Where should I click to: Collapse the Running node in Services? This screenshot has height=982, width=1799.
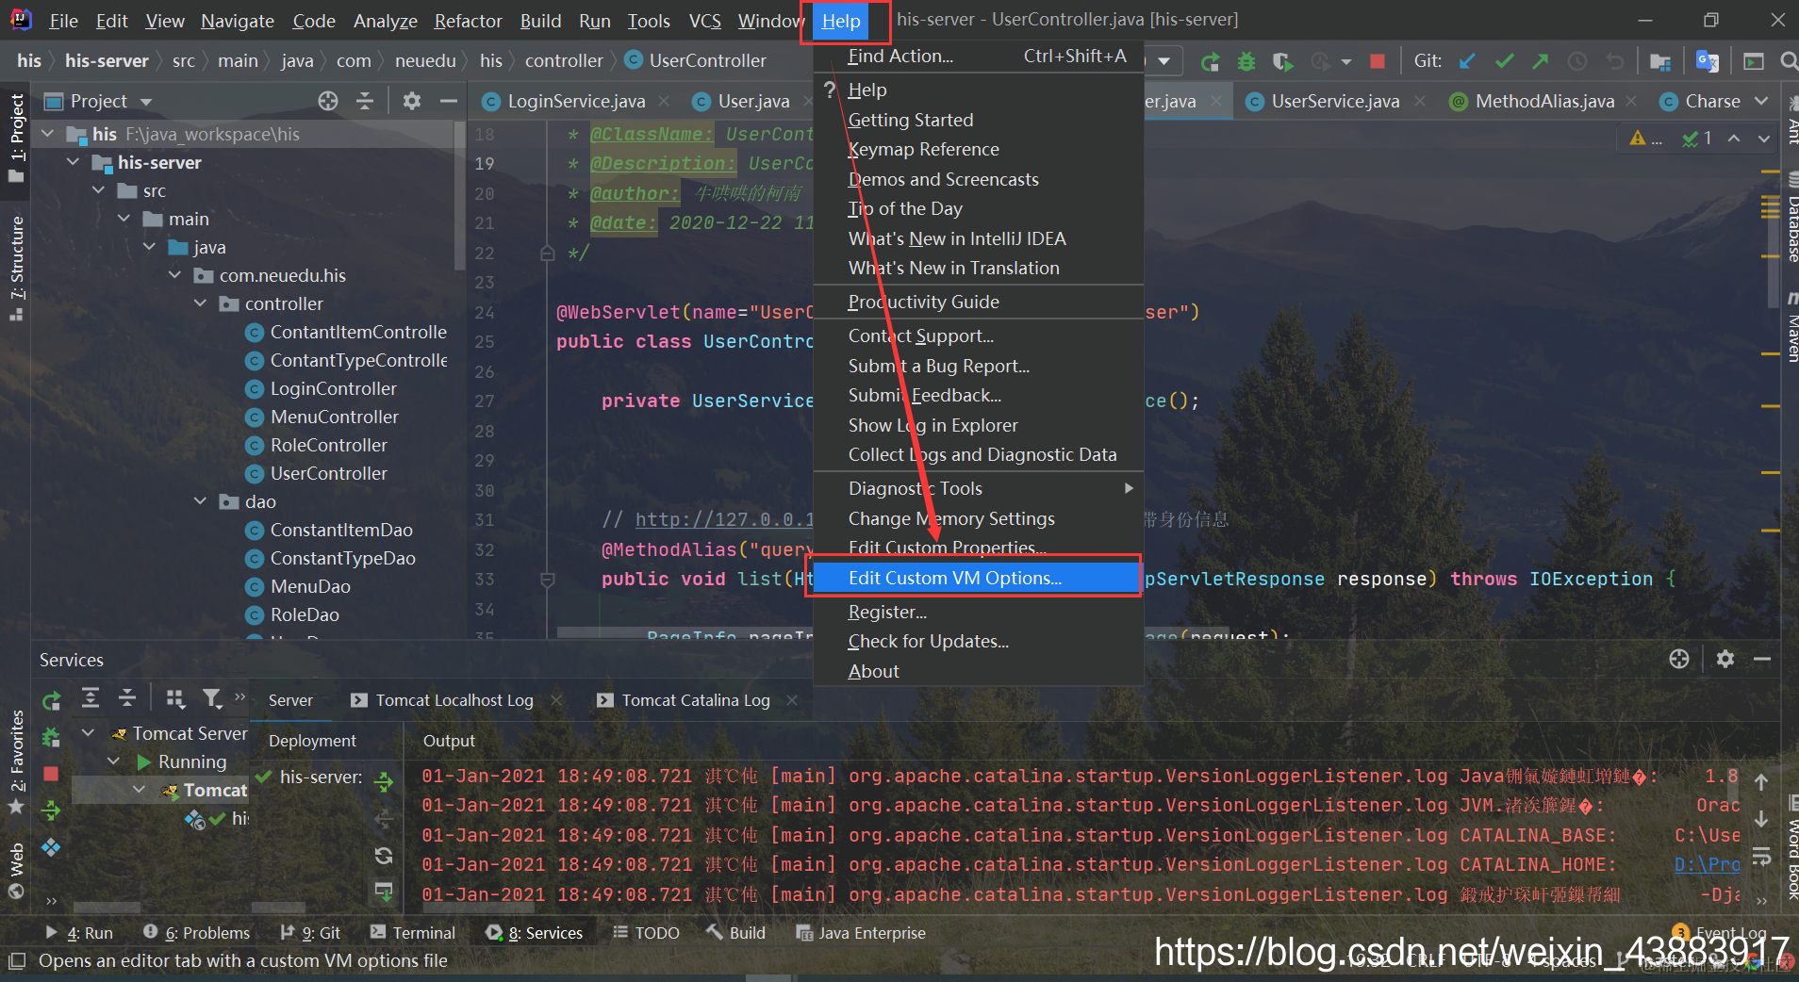pos(113,761)
